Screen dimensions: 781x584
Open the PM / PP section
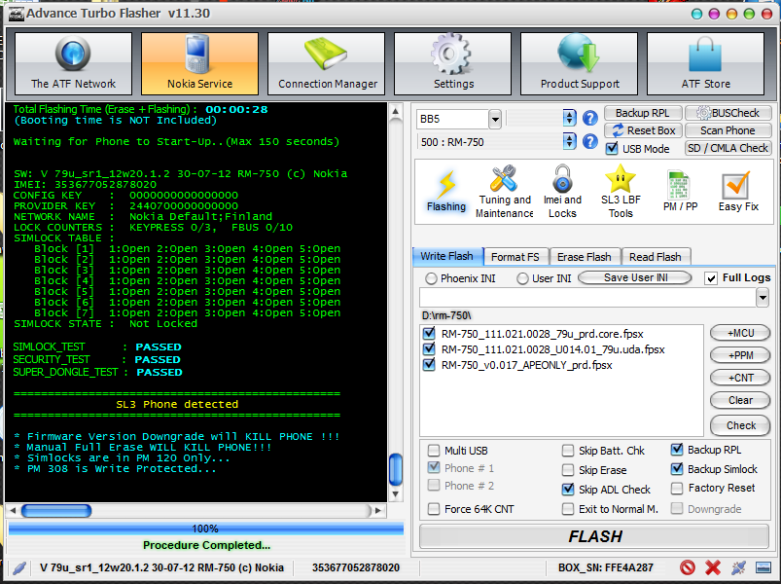tap(681, 192)
